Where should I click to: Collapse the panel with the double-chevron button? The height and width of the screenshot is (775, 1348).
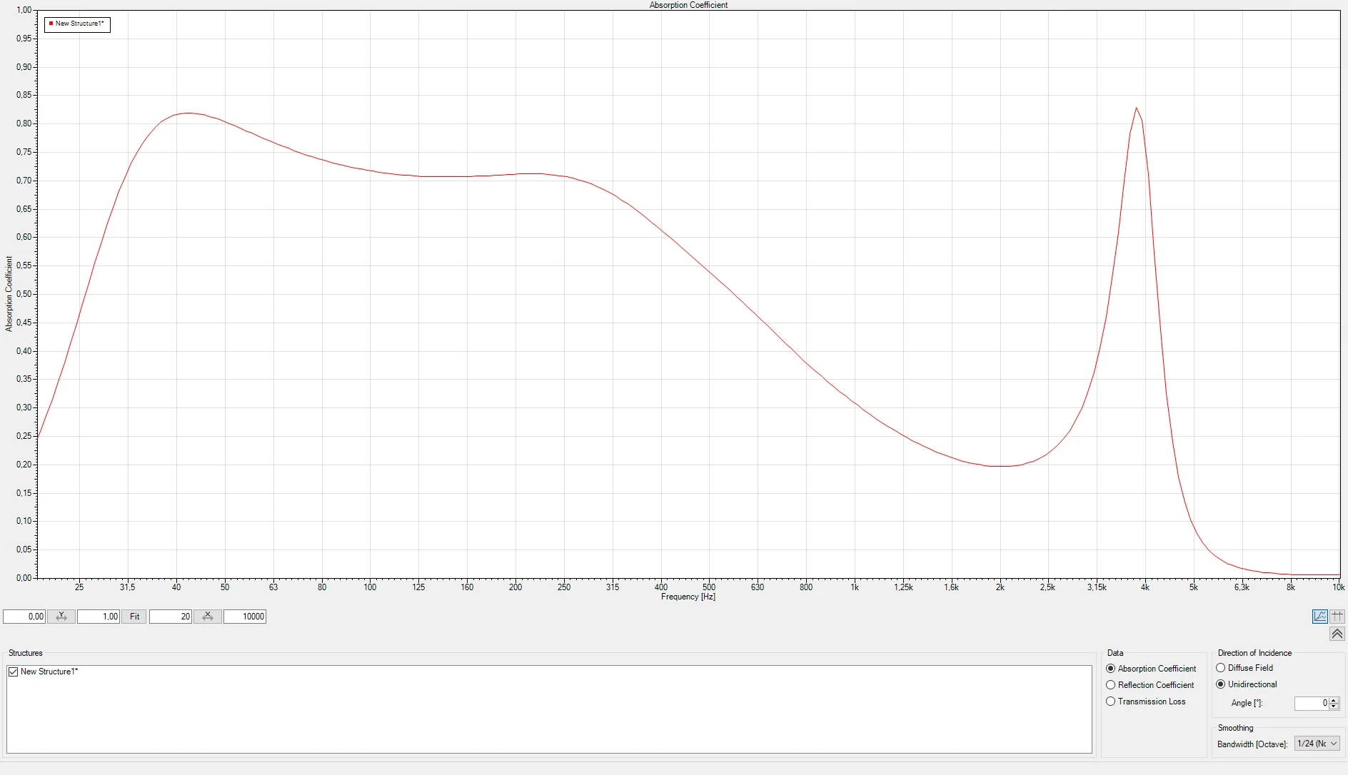point(1337,634)
